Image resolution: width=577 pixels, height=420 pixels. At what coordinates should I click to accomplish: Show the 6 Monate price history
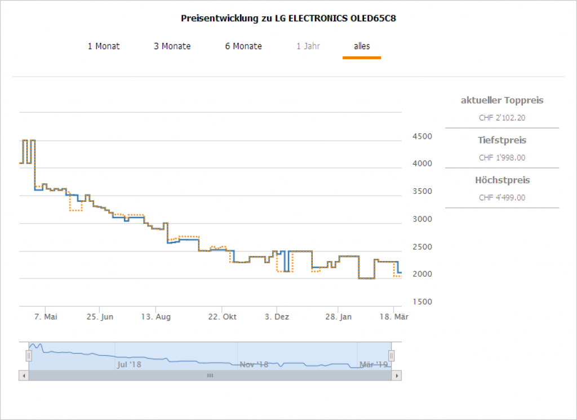point(243,46)
